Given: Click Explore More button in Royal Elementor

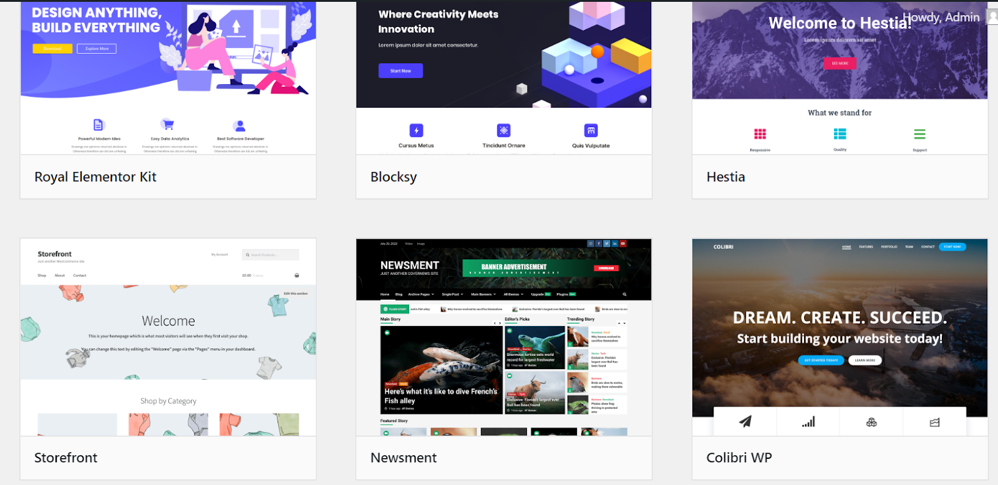Looking at the screenshot, I should click(97, 49).
